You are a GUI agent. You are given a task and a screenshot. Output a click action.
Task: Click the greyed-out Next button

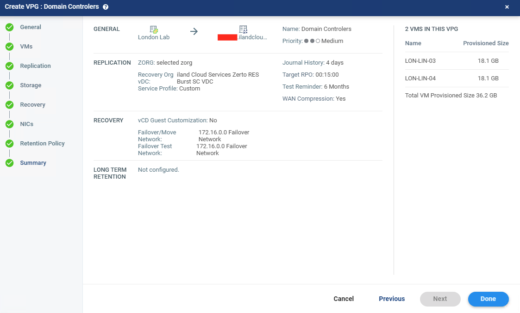[x=440, y=299]
